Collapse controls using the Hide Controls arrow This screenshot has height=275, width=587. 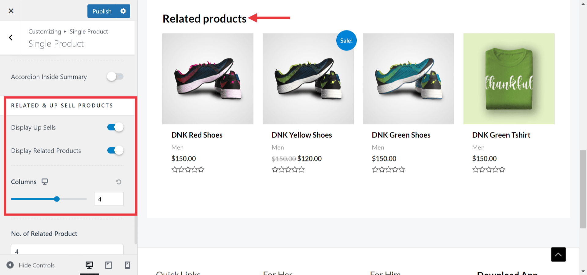[x=11, y=265]
